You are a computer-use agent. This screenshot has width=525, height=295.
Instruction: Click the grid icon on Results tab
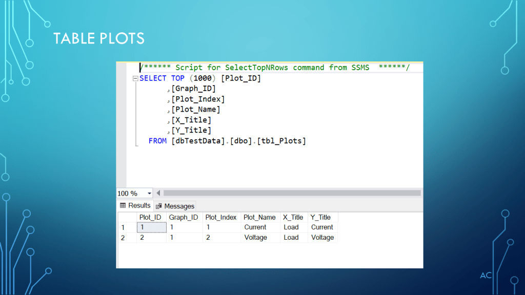pos(123,205)
